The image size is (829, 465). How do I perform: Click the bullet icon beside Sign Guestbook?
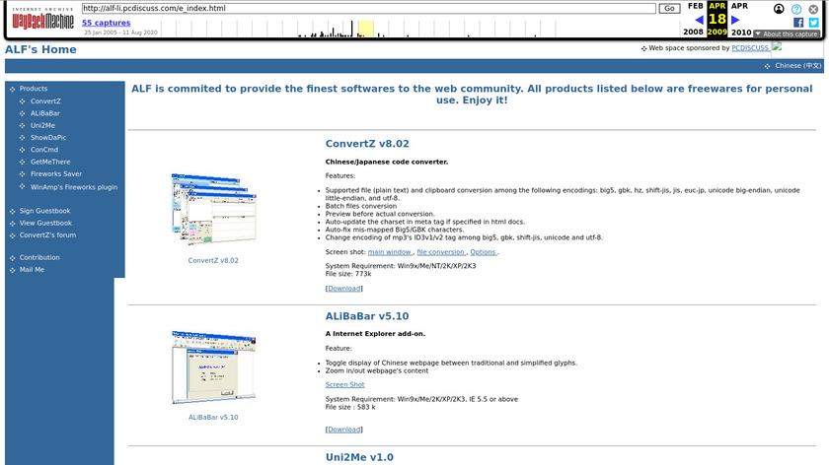click(x=12, y=212)
